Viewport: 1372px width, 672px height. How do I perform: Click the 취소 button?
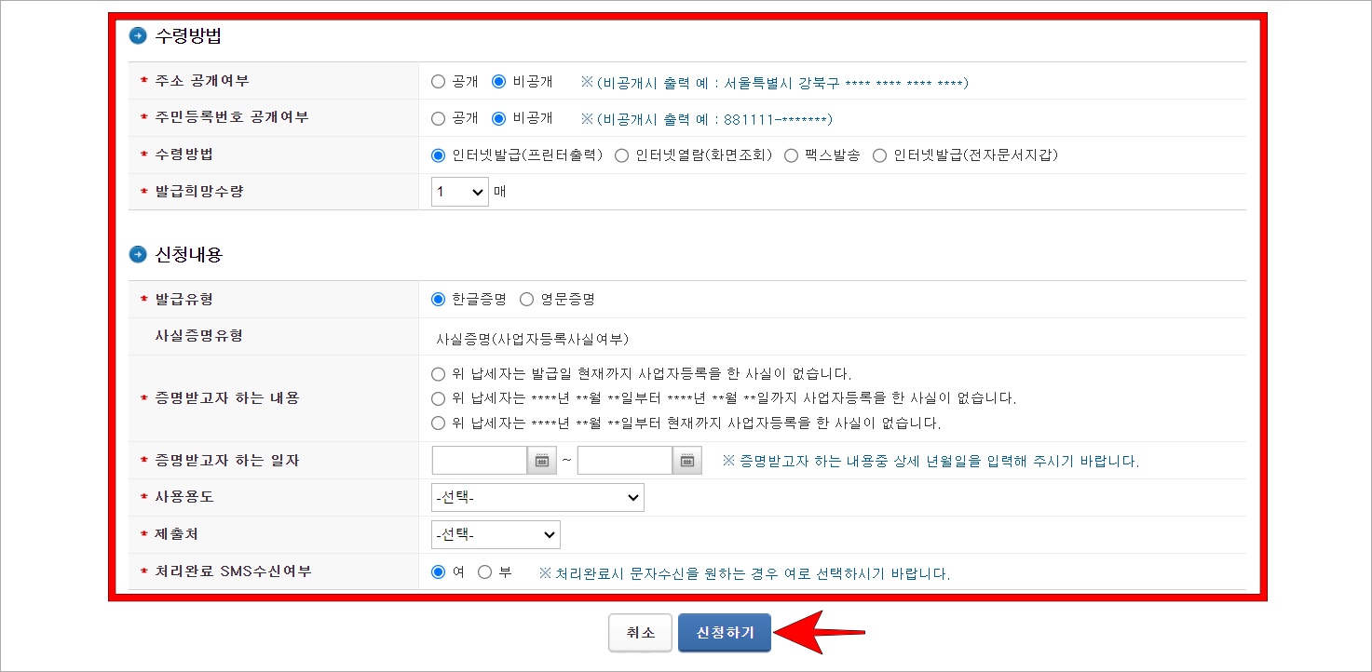pos(641,633)
